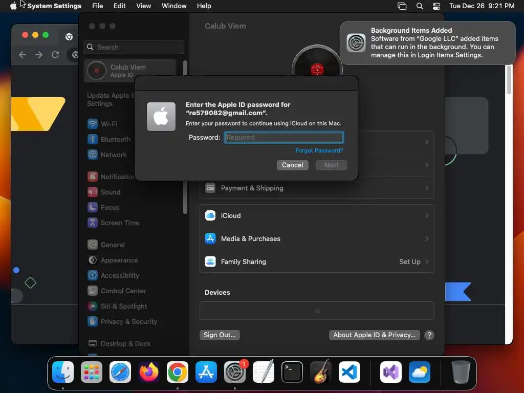Select the Network globe icon
This screenshot has height=393, width=524.
point(93,155)
